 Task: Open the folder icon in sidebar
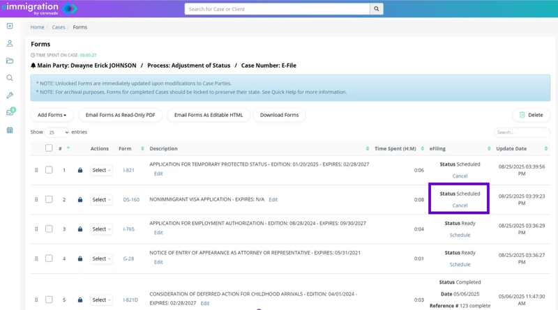[x=10, y=61]
